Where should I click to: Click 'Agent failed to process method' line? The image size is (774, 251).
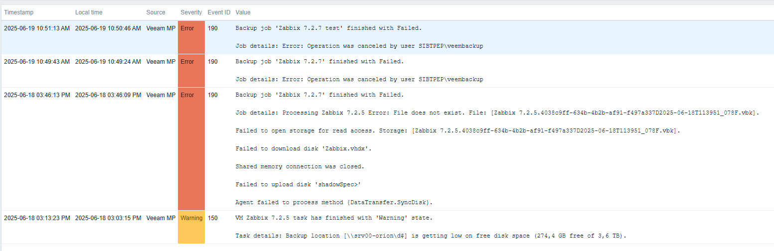(334, 202)
